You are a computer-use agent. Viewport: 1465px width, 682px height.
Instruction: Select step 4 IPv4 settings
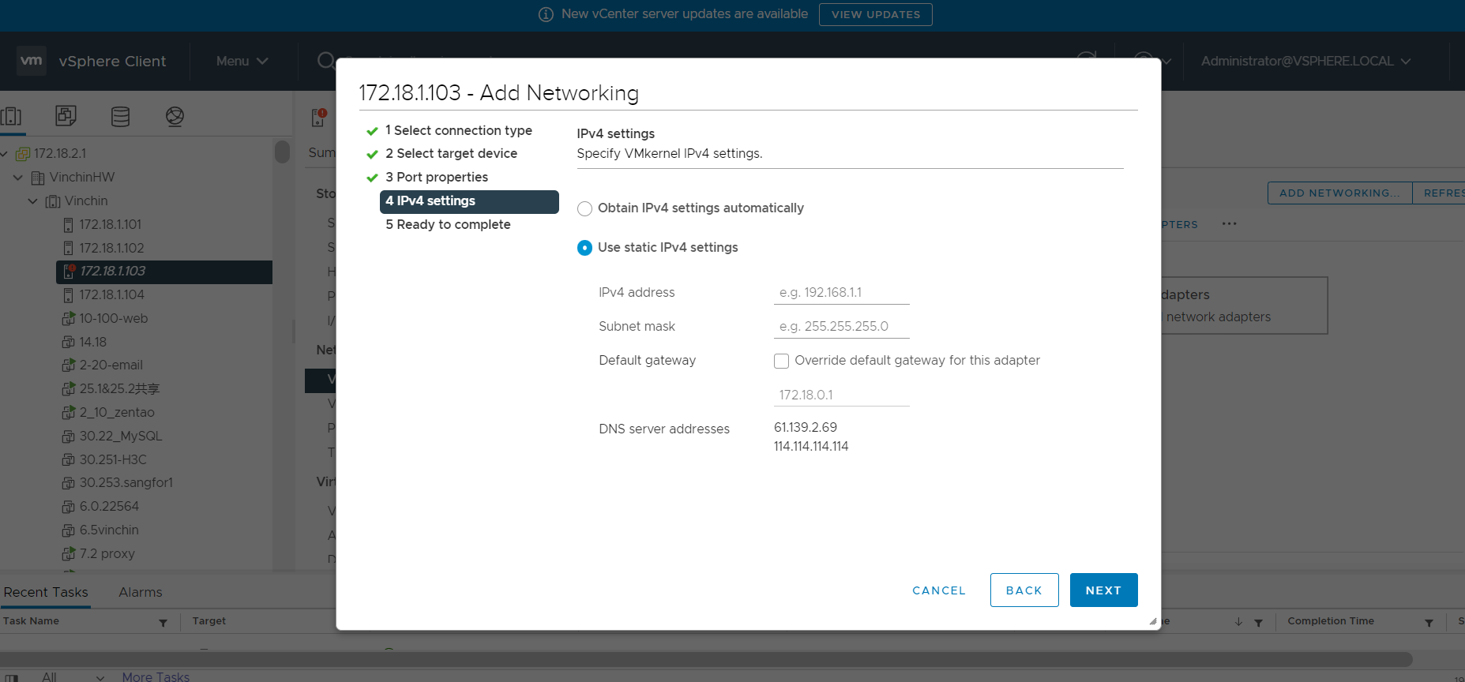(x=469, y=201)
